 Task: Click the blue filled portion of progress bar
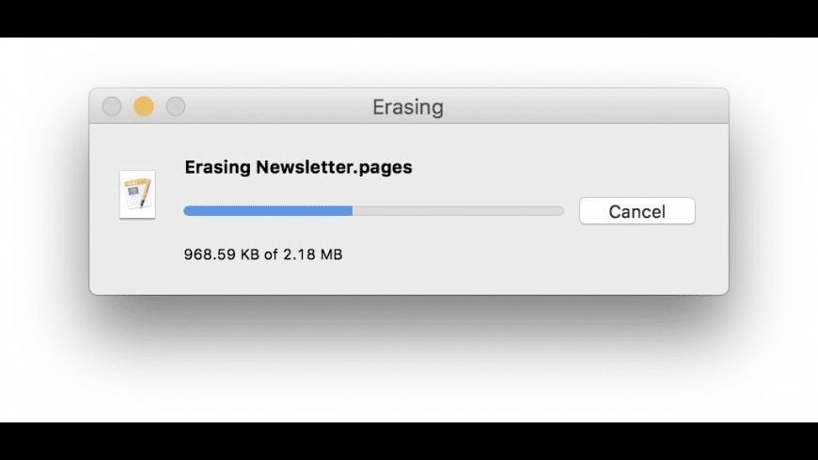[268, 211]
